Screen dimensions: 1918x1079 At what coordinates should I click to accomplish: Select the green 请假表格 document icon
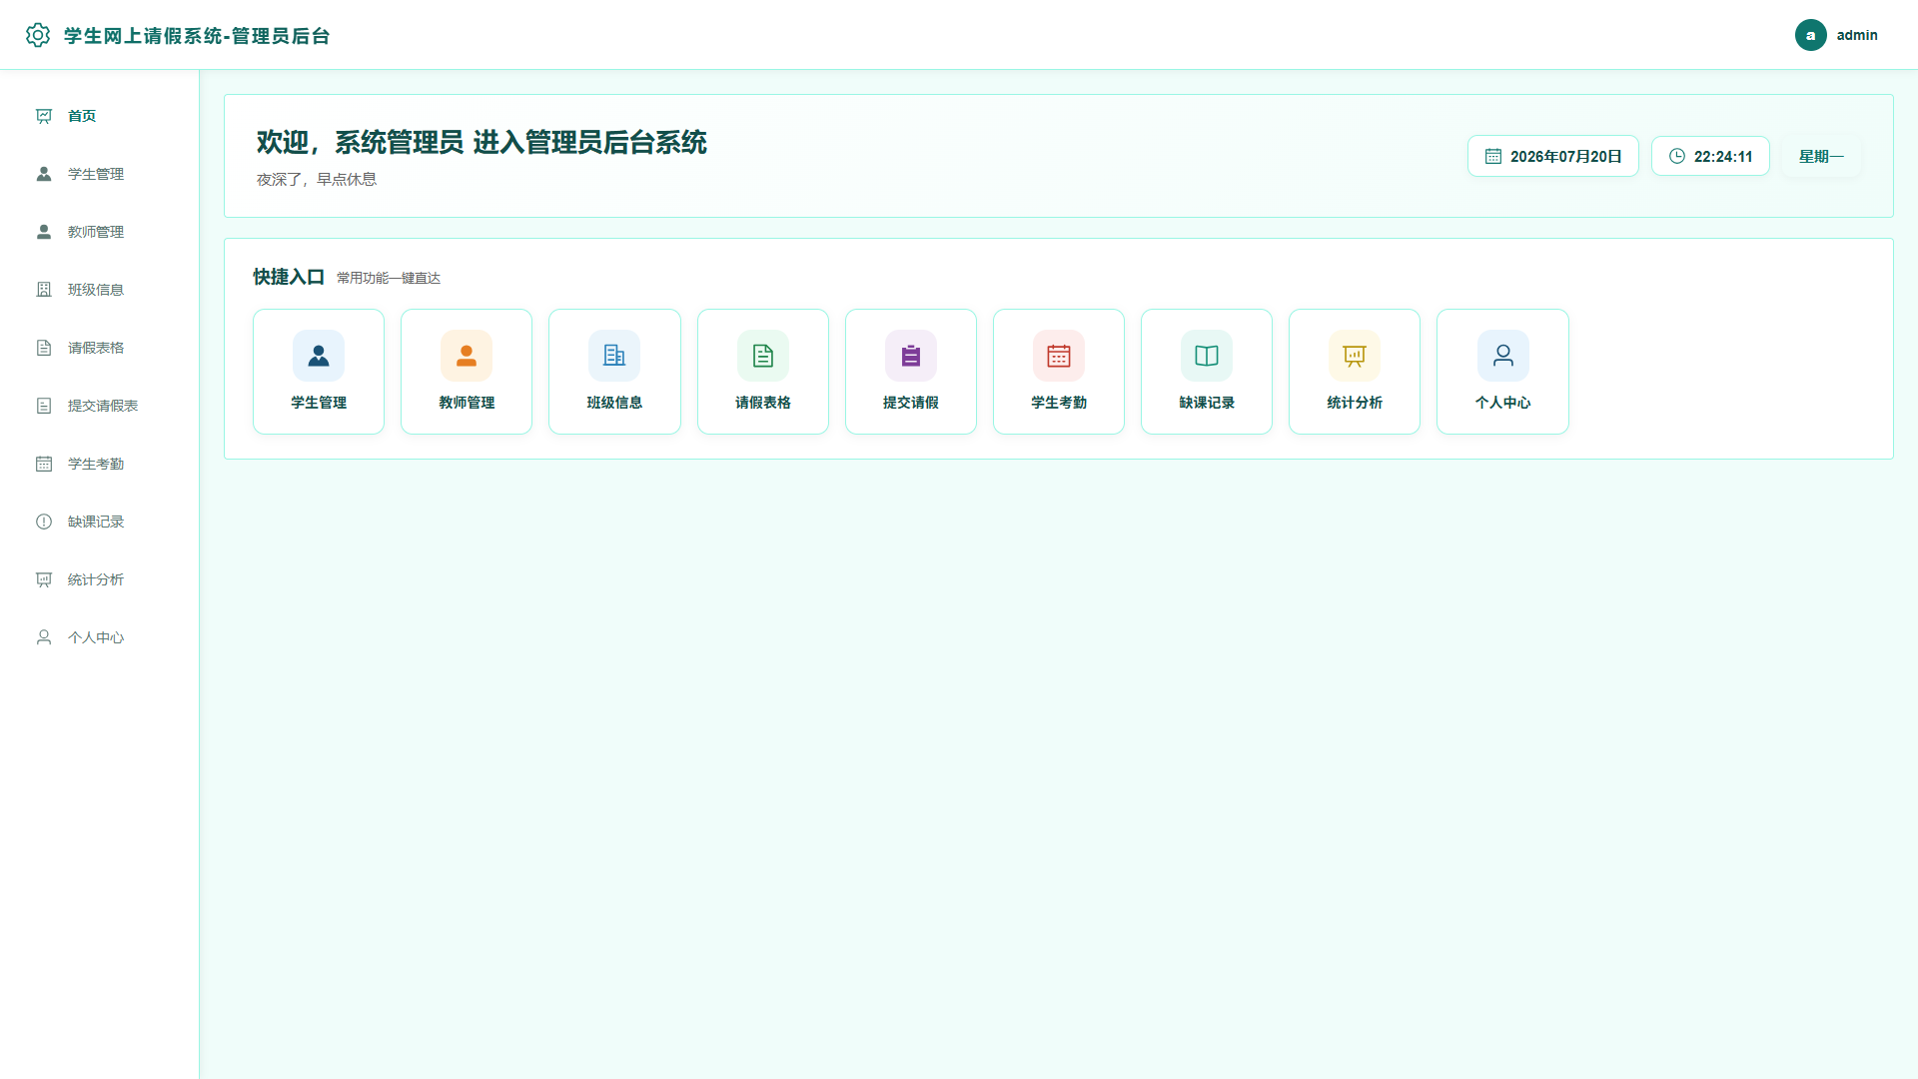[x=763, y=356]
